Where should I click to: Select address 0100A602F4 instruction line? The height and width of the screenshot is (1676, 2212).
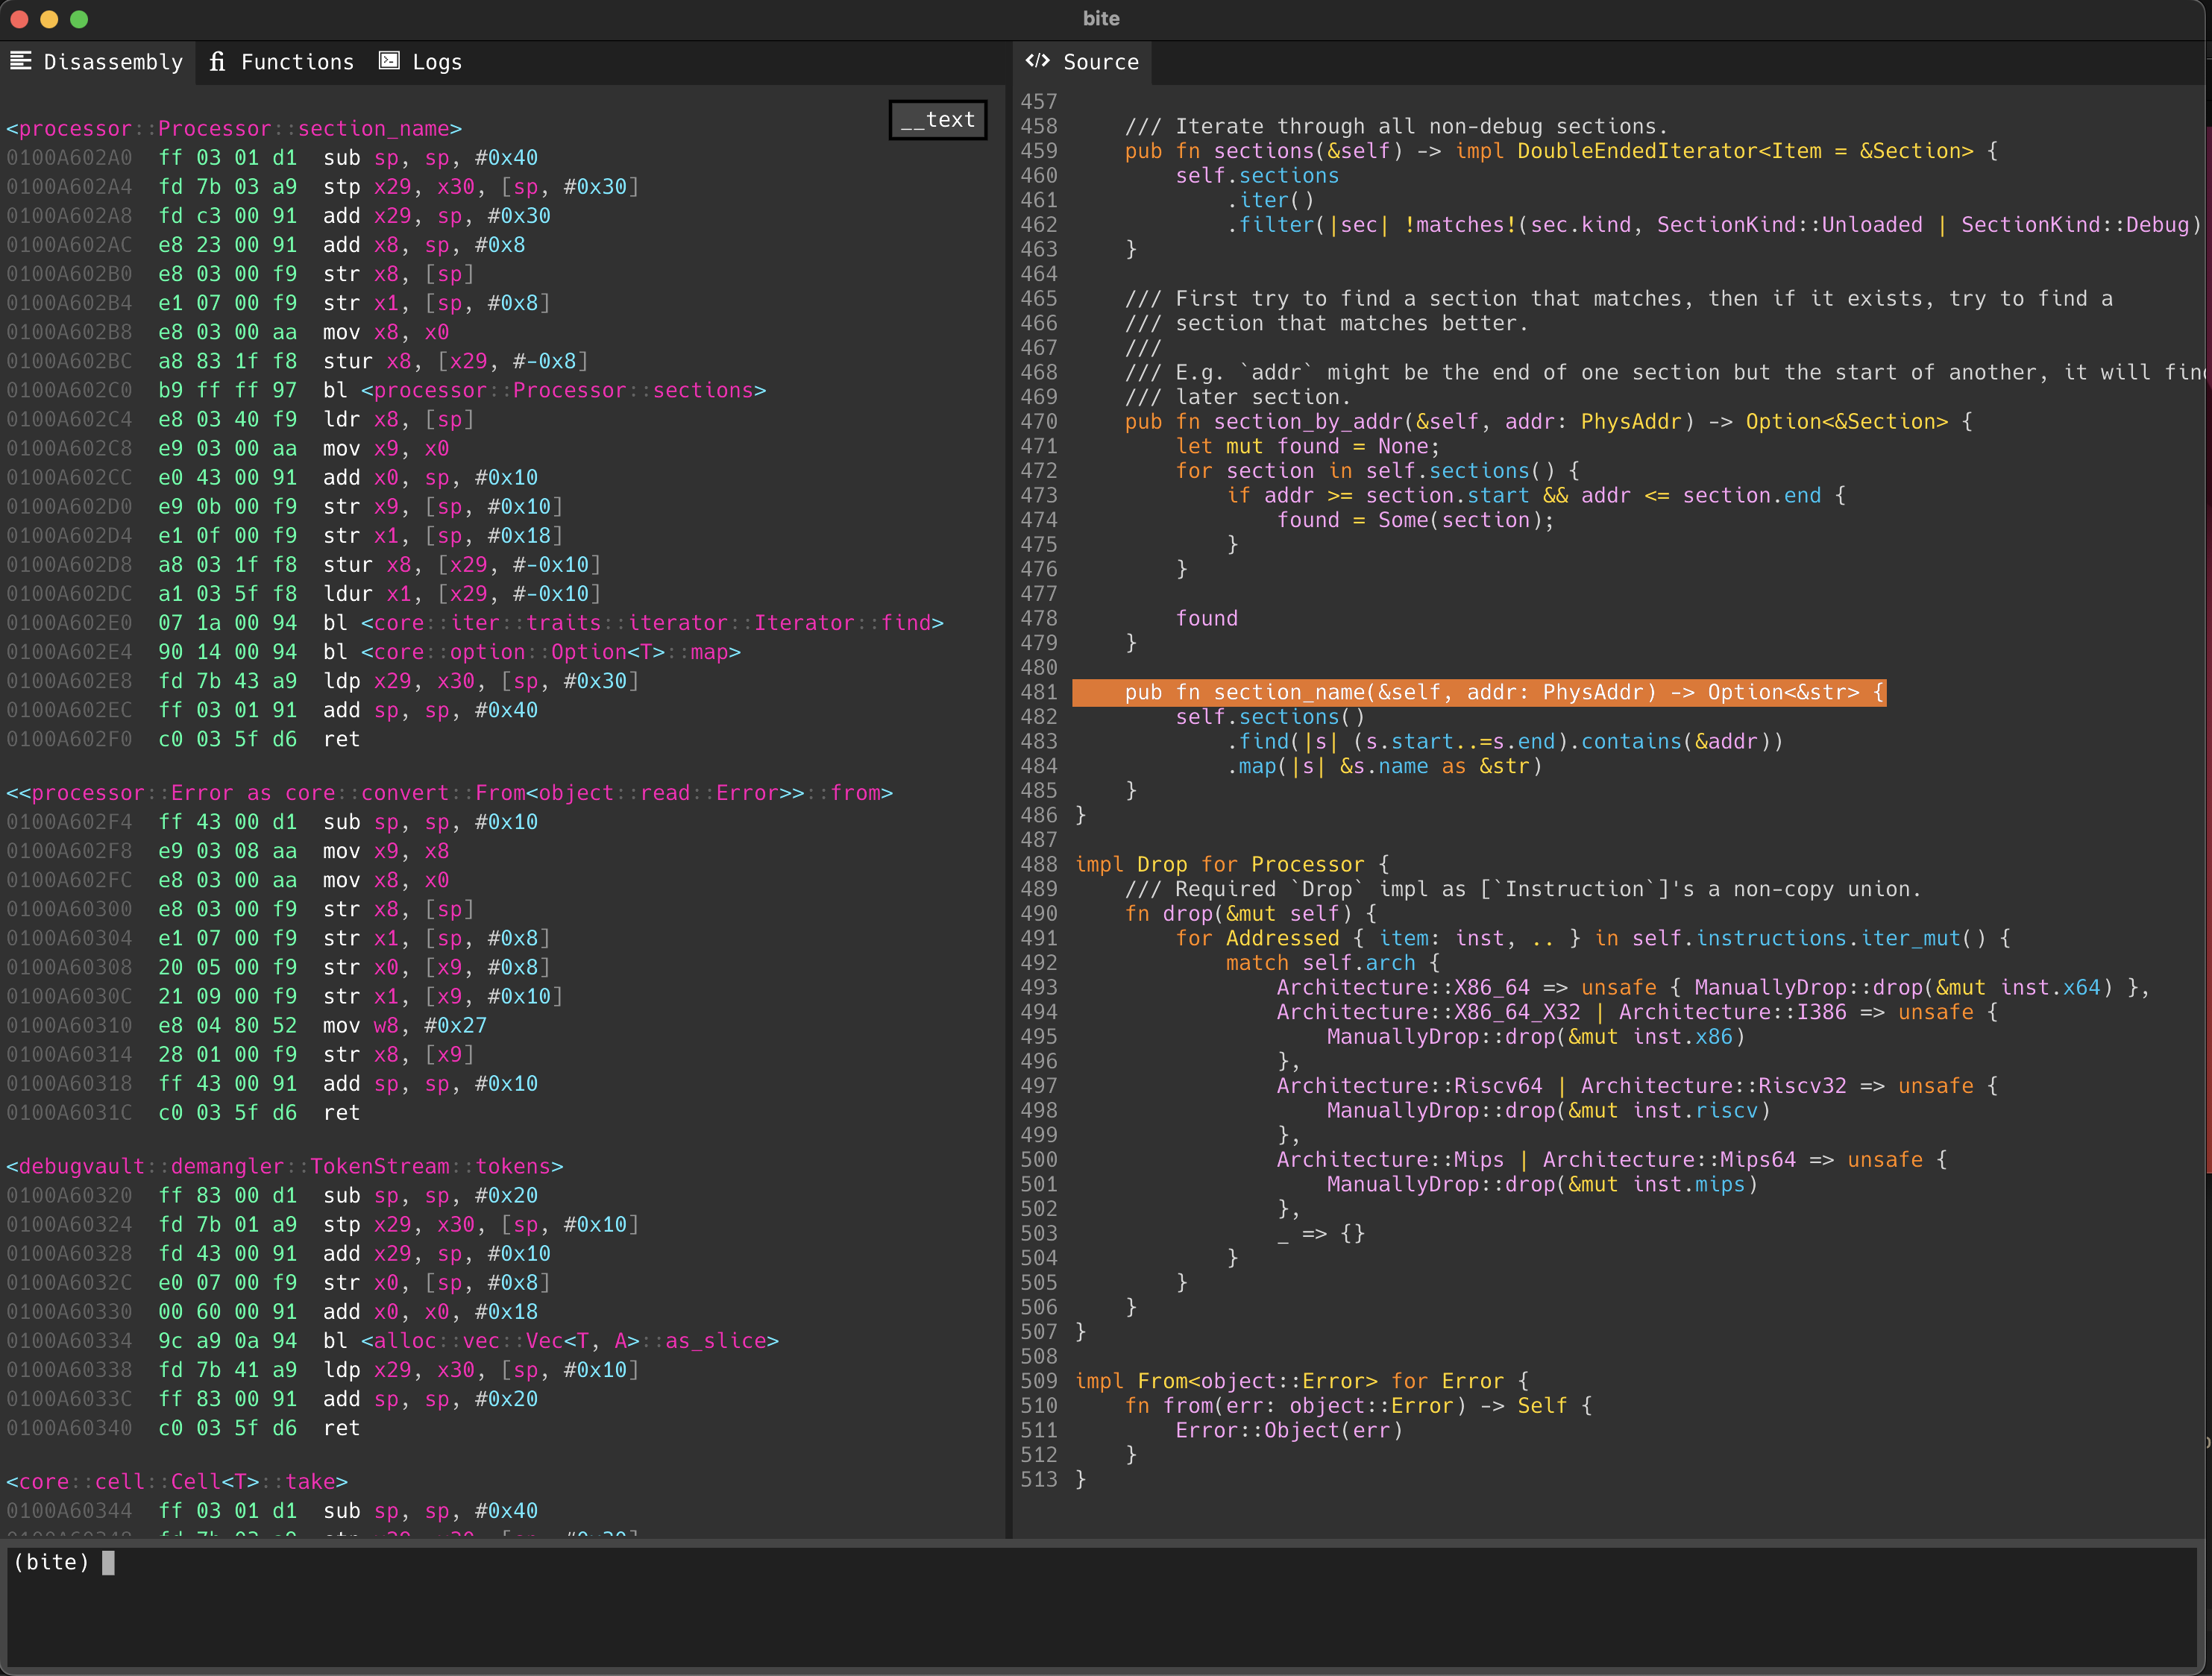pos(69,822)
